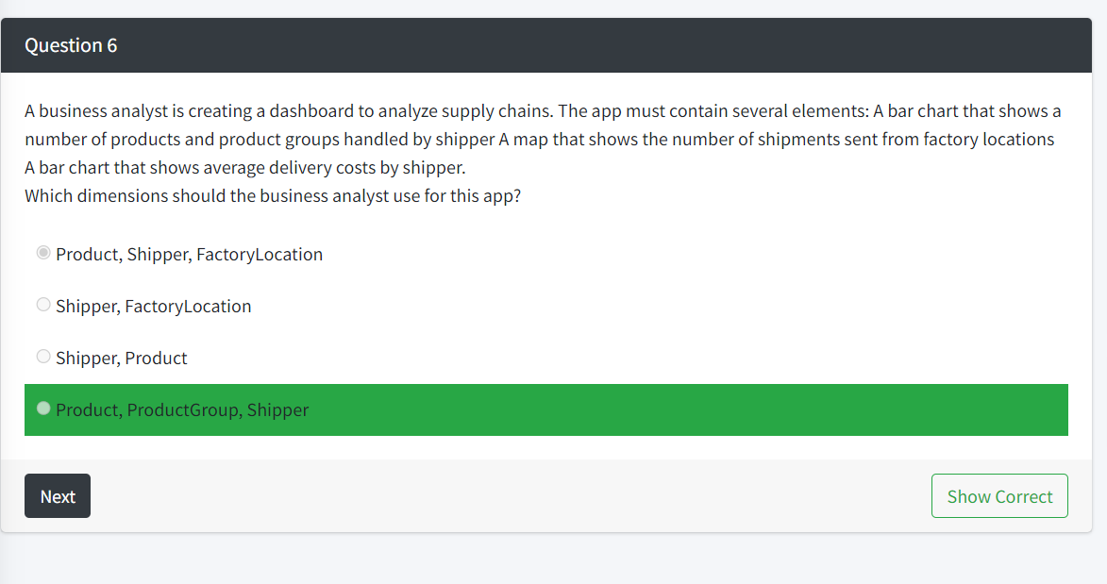Click the answer text "Shipper, Product"

(x=121, y=358)
